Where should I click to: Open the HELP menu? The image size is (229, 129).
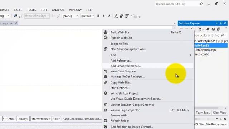pyautogui.click(x=90, y=10)
